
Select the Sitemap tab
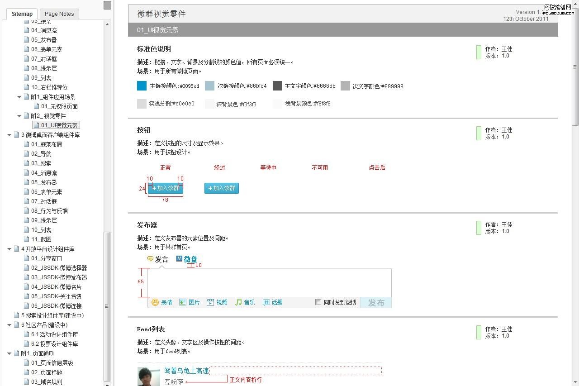pos(22,14)
